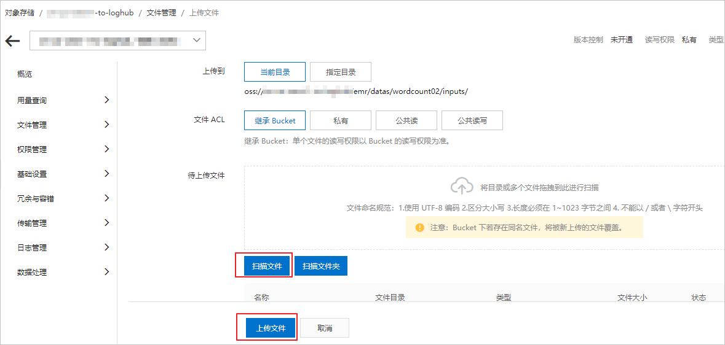
Task: Choose 私有 file ACL option
Action: tap(340, 120)
